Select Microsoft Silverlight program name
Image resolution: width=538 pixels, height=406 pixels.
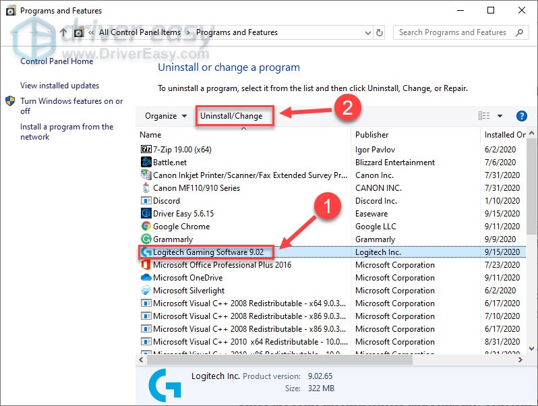[189, 291]
